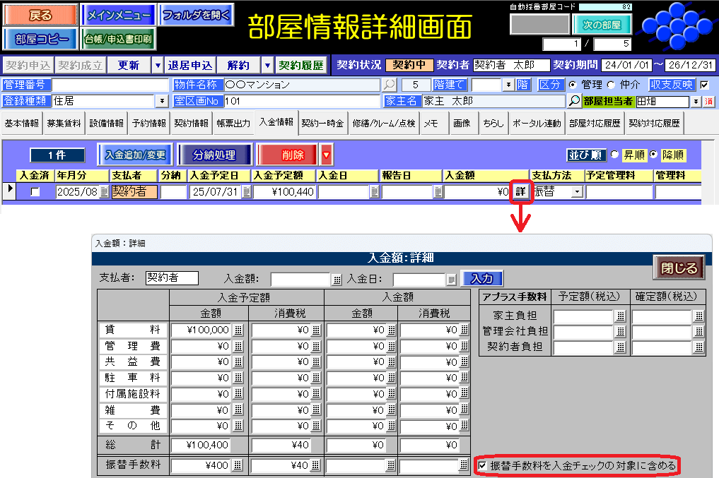Open calendar icon next to 入金予定日 25/07/31

[246, 191]
